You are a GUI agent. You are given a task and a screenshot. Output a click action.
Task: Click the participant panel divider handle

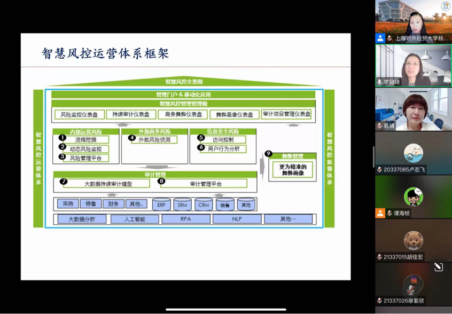click(373, 157)
